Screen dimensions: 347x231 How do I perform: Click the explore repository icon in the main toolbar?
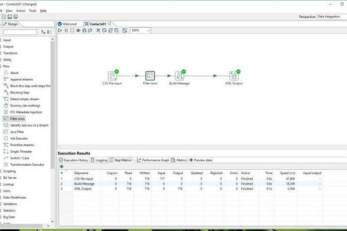(4, 17)
